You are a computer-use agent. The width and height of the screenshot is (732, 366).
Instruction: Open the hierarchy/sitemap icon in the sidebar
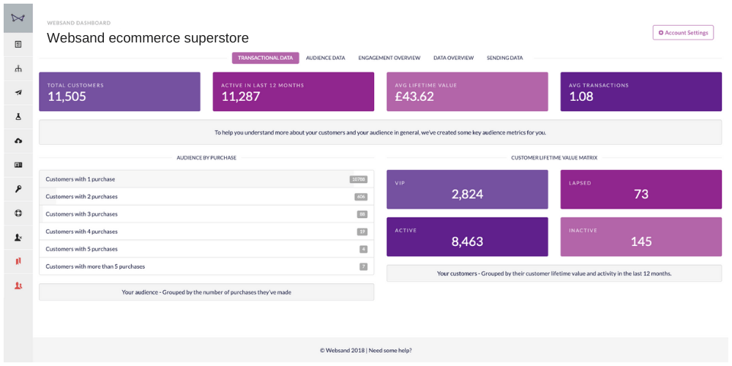(x=18, y=69)
